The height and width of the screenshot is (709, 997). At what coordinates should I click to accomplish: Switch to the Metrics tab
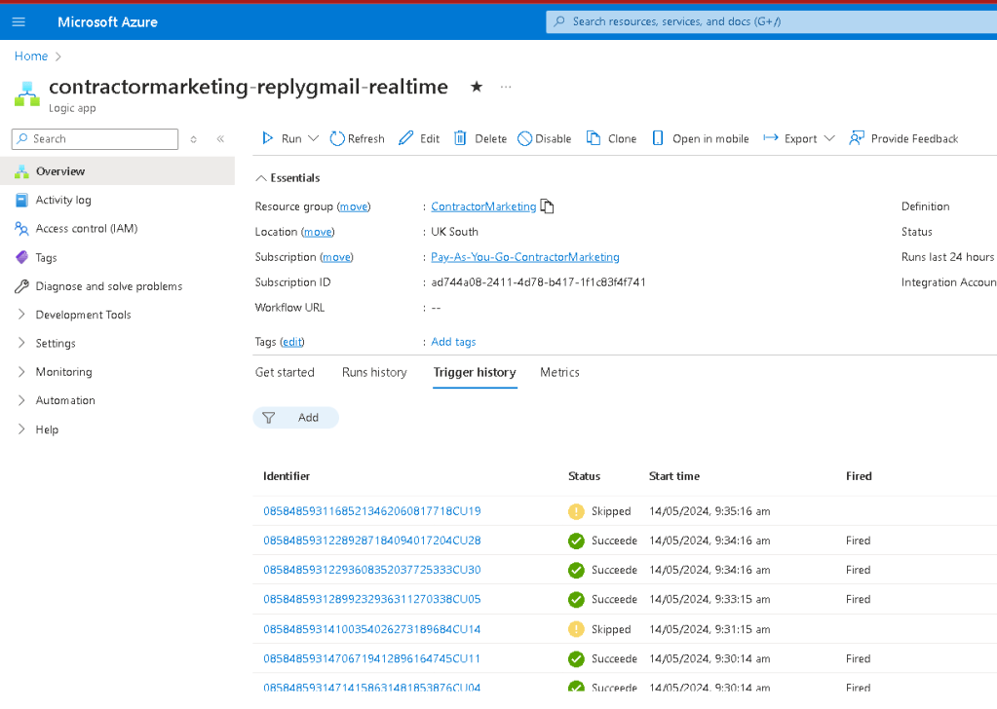[x=559, y=372]
